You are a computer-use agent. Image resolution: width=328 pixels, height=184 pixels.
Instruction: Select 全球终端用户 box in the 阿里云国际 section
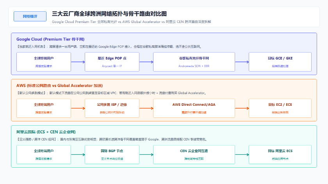point(44,154)
